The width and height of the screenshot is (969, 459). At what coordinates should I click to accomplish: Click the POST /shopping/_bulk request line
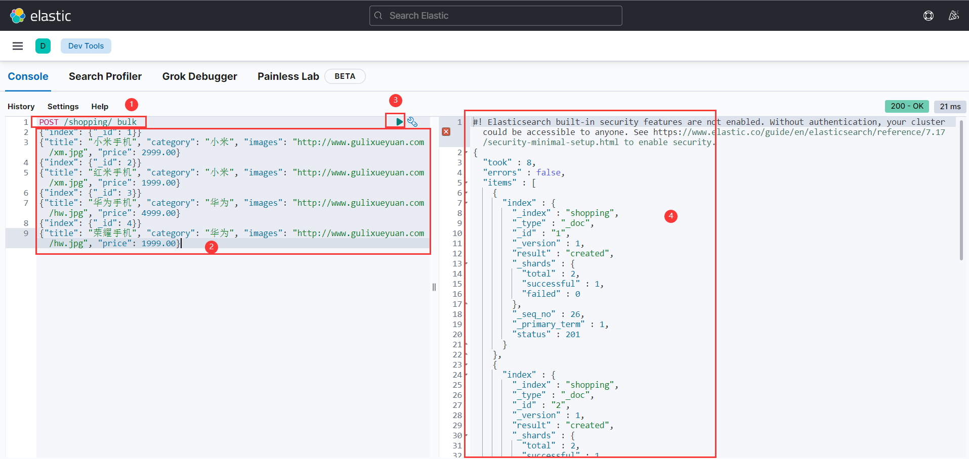88,122
